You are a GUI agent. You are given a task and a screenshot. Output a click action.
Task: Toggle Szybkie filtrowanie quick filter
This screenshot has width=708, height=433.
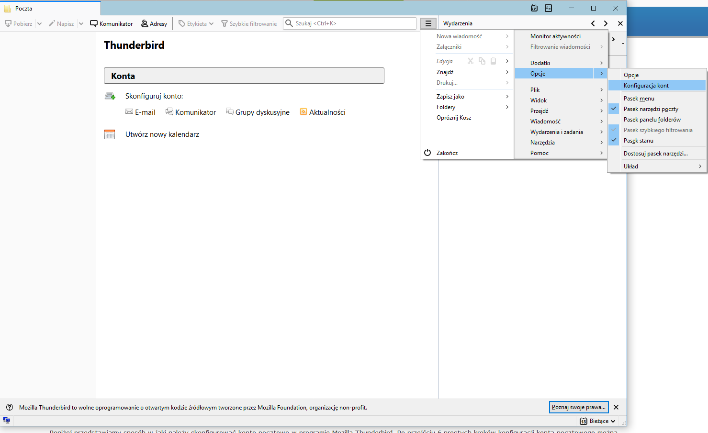(x=249, y=23)
